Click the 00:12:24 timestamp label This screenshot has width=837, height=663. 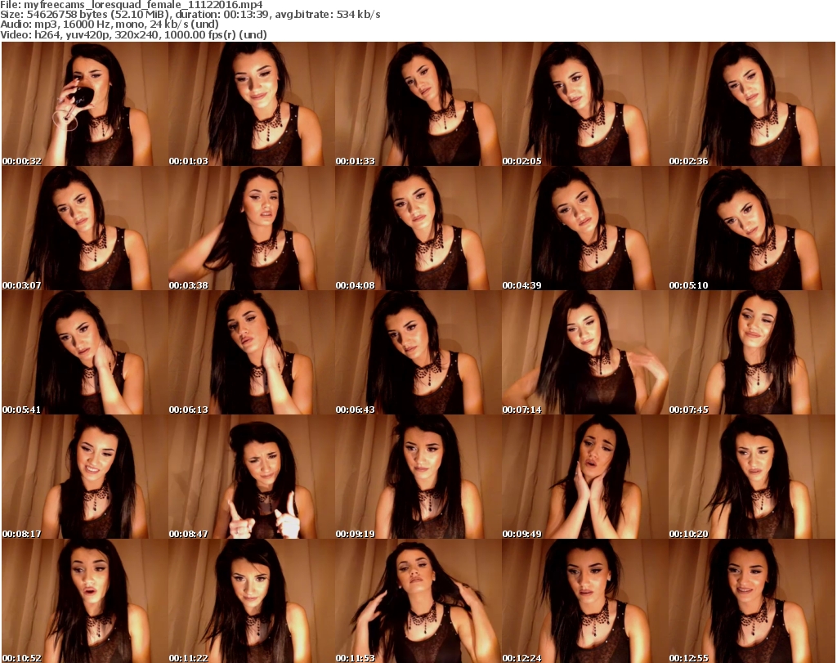pos(521,658)
